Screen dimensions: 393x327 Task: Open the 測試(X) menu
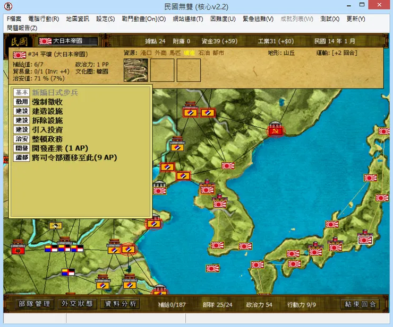[330, 19]
